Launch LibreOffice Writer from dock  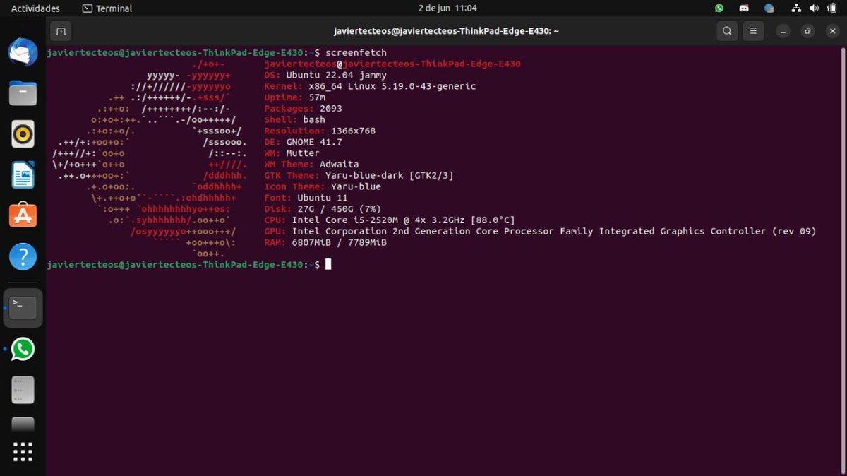point(23,174)
